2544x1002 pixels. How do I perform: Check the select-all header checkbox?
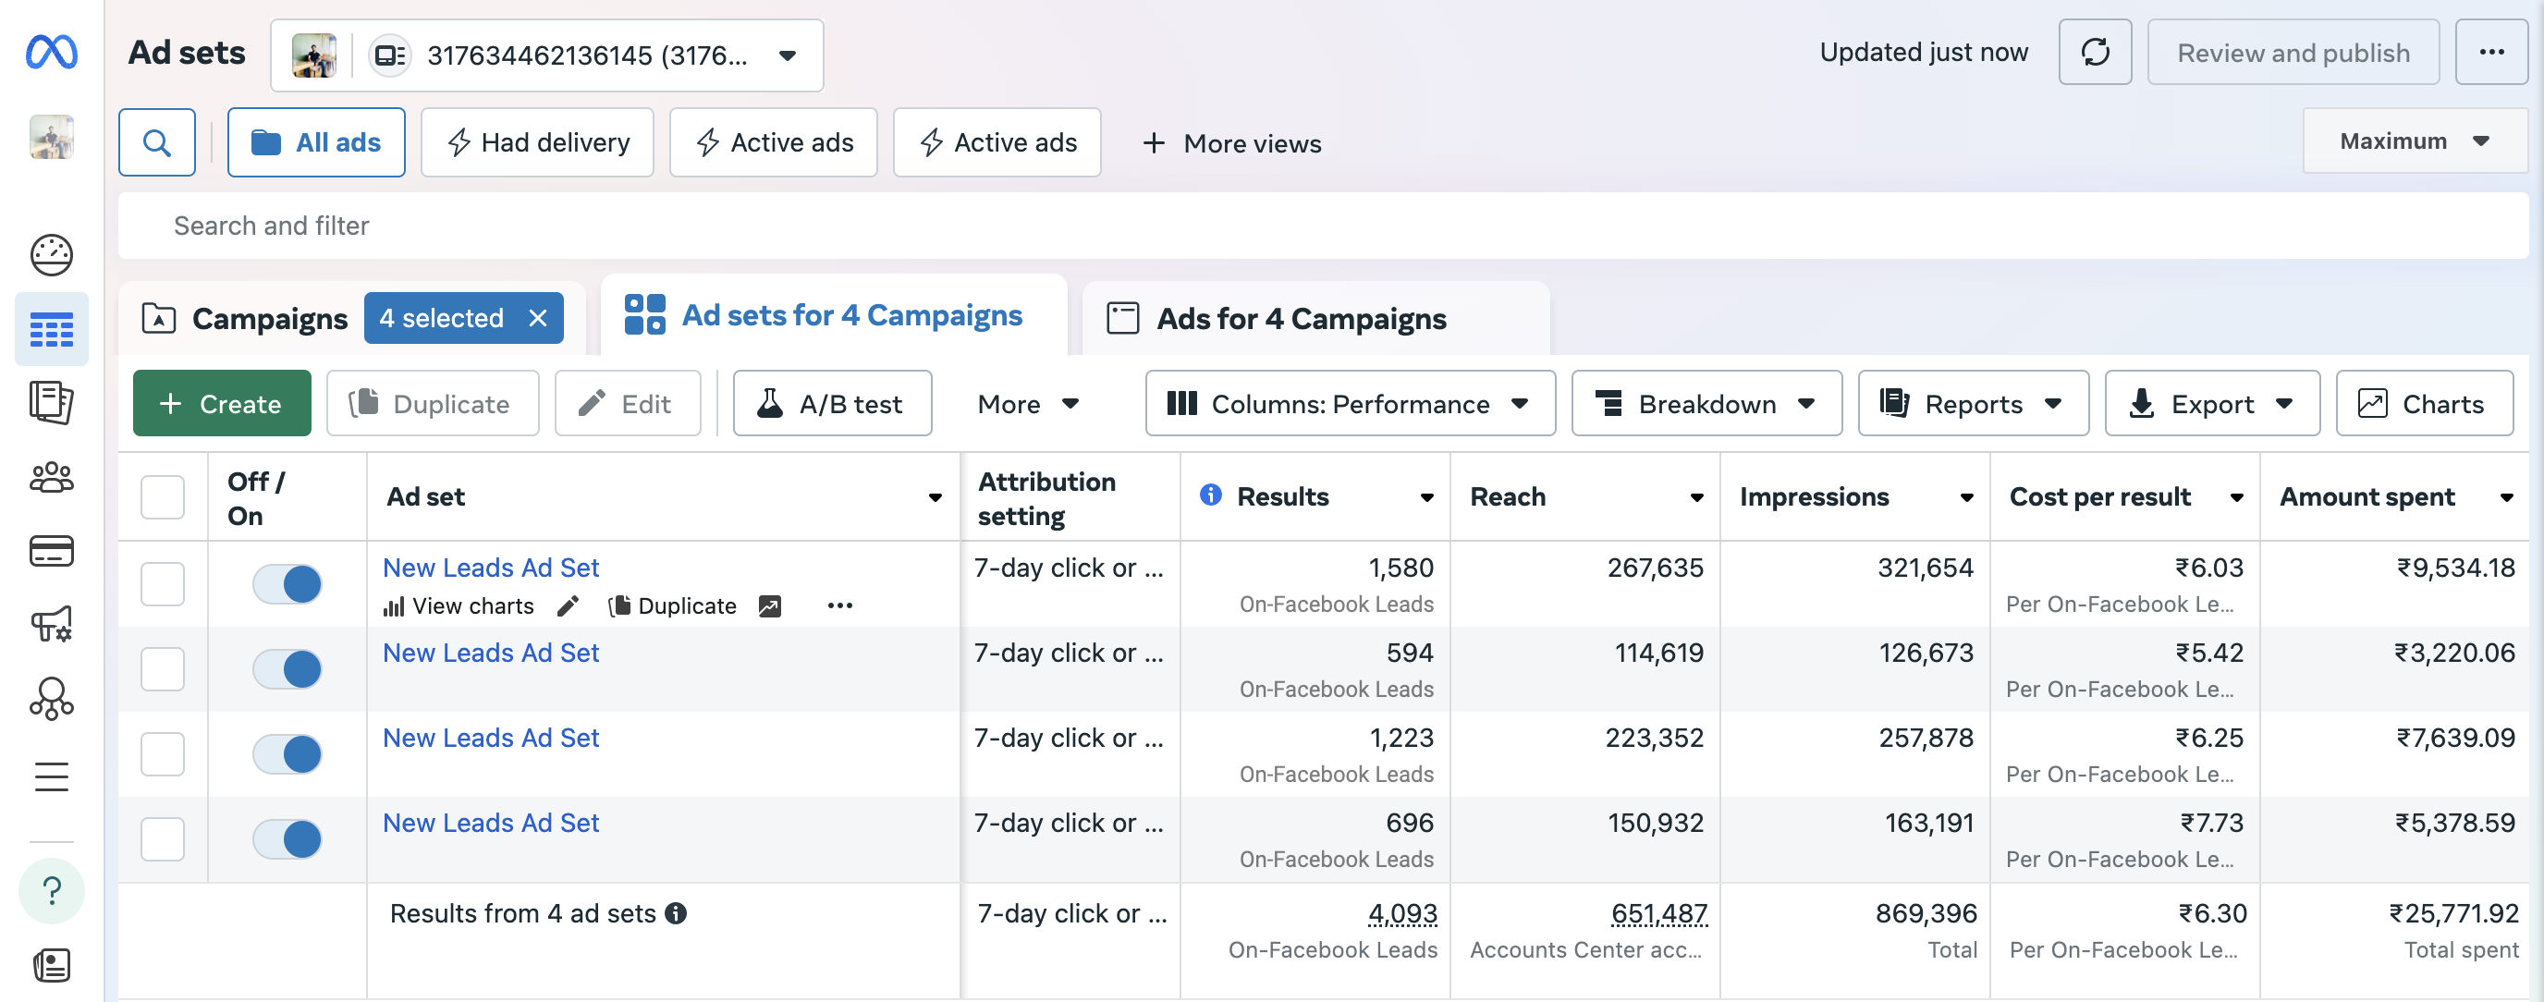point(163,496)
